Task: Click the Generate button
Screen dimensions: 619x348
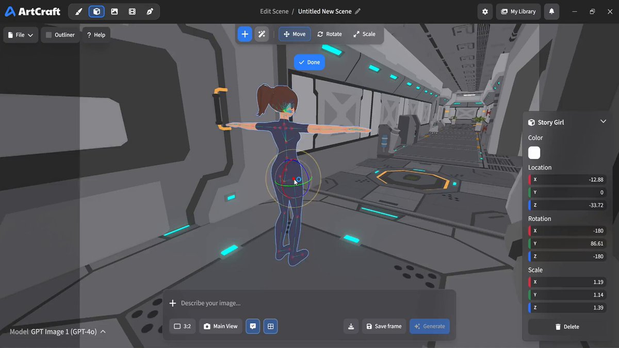Action: click(430, 326)
